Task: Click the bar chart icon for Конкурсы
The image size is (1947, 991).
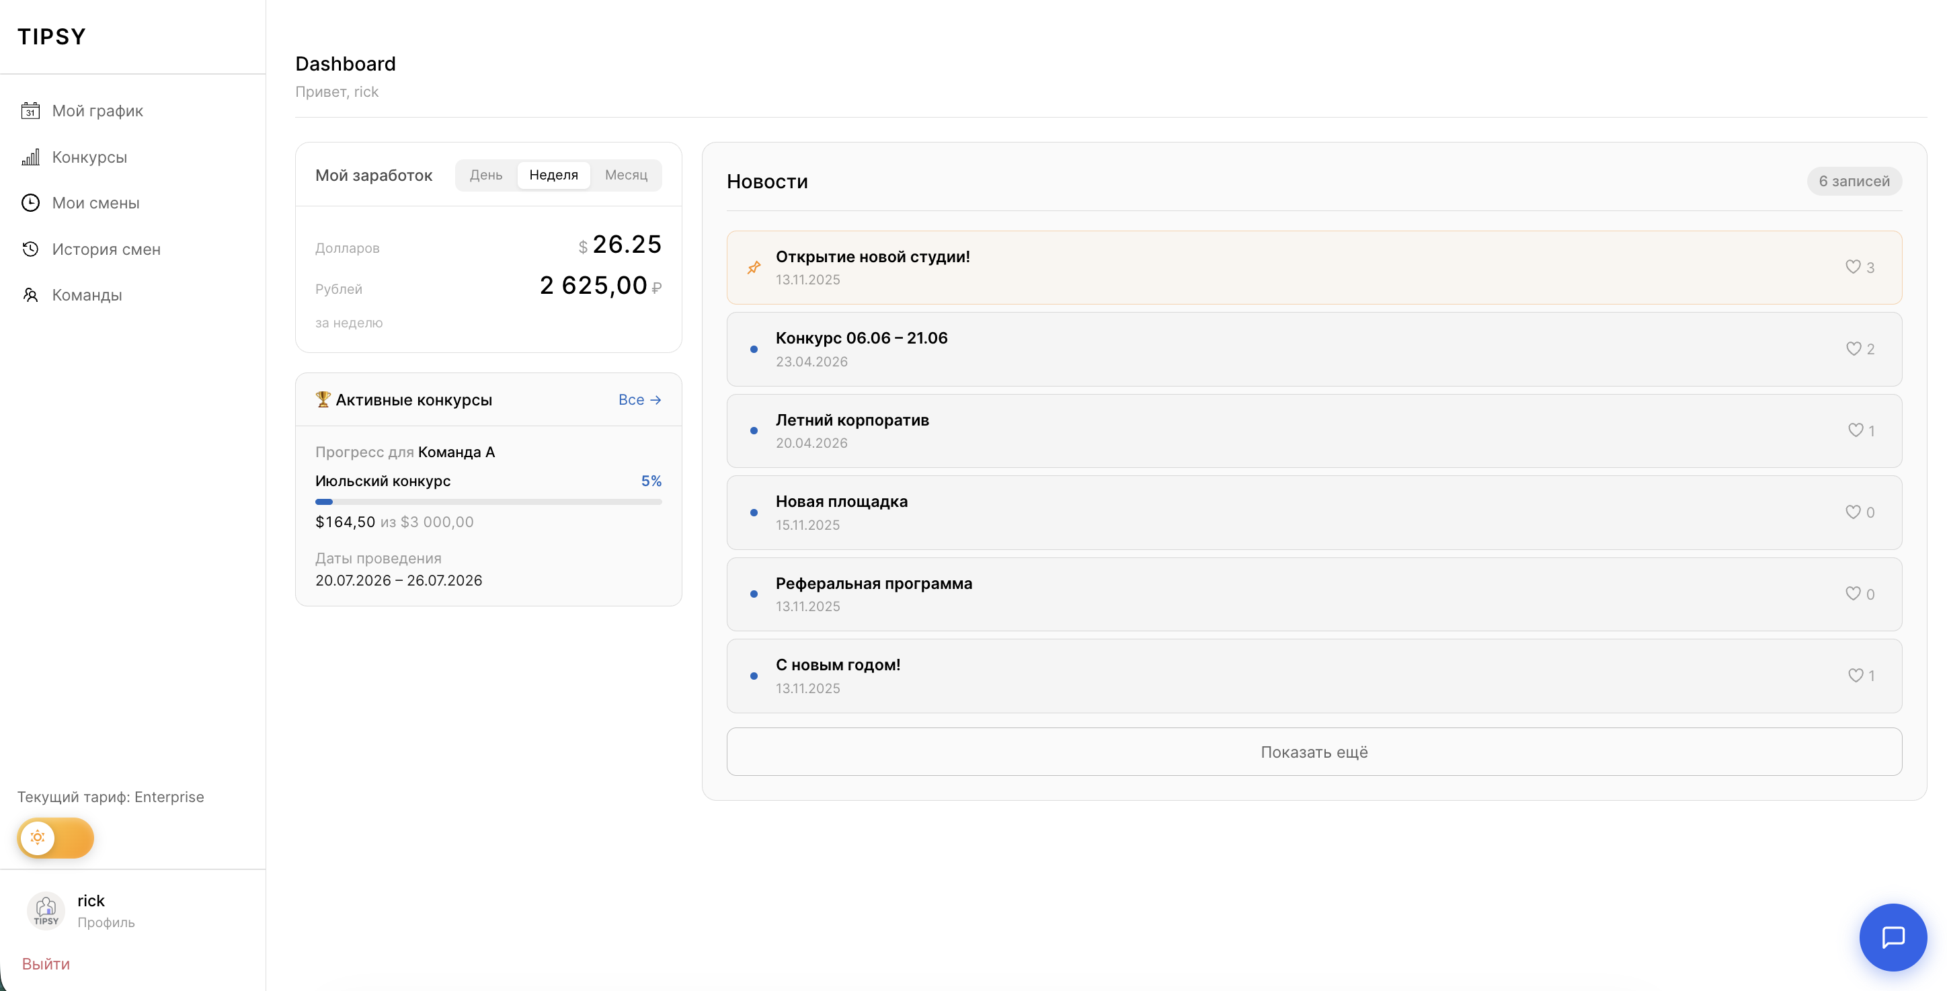Action: click(30, 157)
